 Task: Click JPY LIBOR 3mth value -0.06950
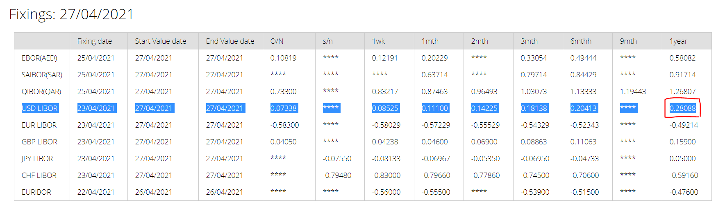pos(535,159)
